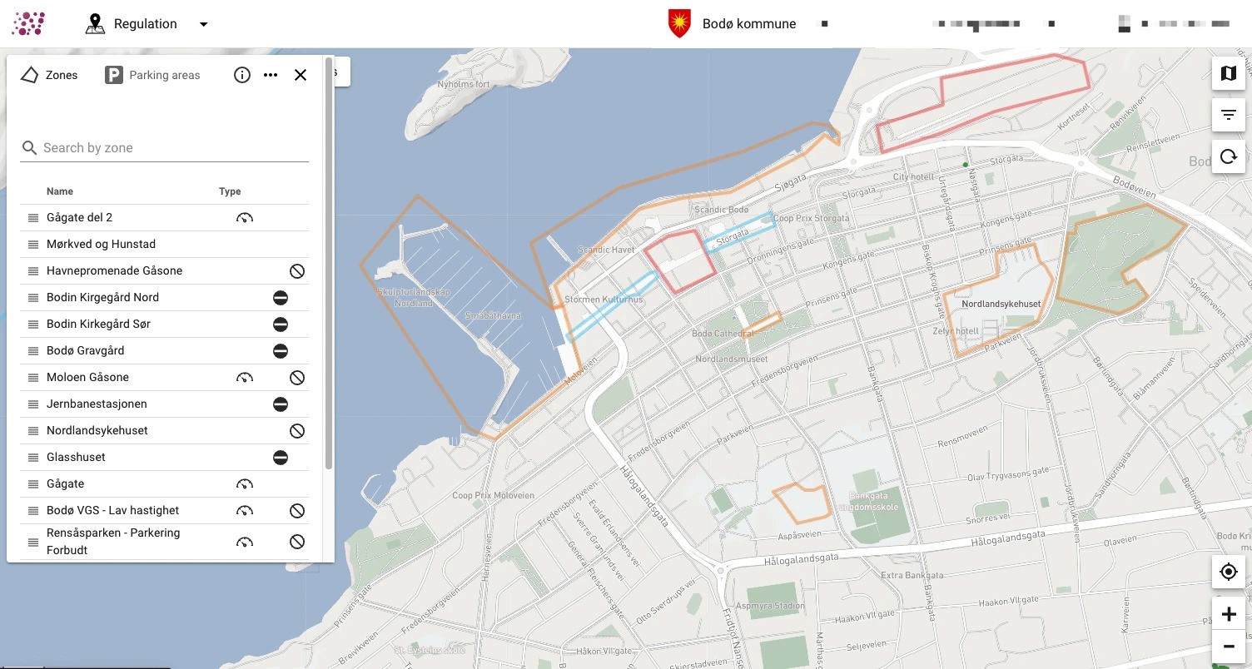Zoom in with the plus button
The width and height of the screenshot is (1252, 669).
pyautogui.click(x=1228, y=614)
